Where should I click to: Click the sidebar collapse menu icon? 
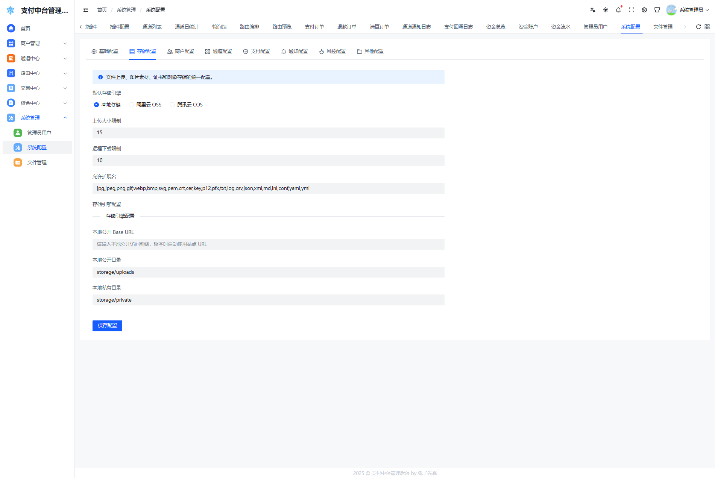pyautogui.click(x=86, y=10)
